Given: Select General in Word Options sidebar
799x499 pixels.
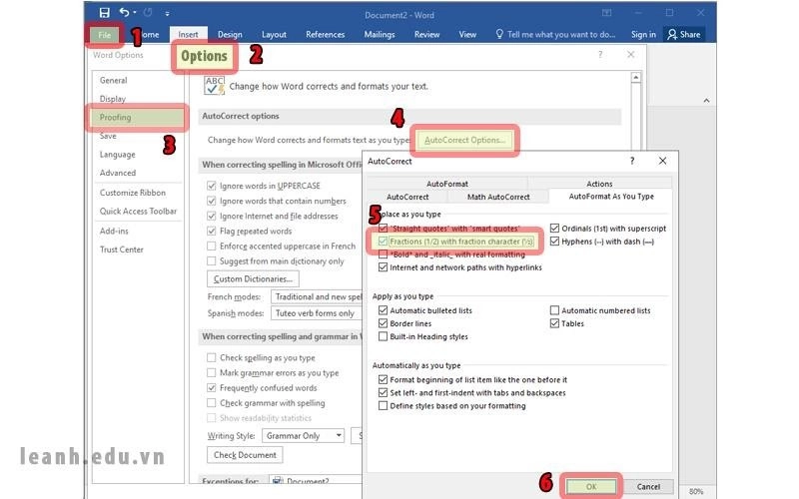Looking at the screenshot, I should click(113, 80).
